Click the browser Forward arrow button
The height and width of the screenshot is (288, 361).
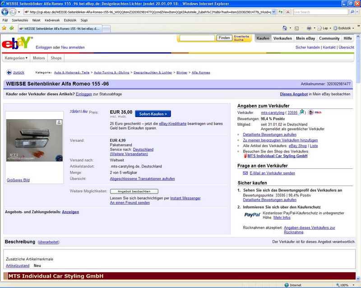click(x=13, y=12)
